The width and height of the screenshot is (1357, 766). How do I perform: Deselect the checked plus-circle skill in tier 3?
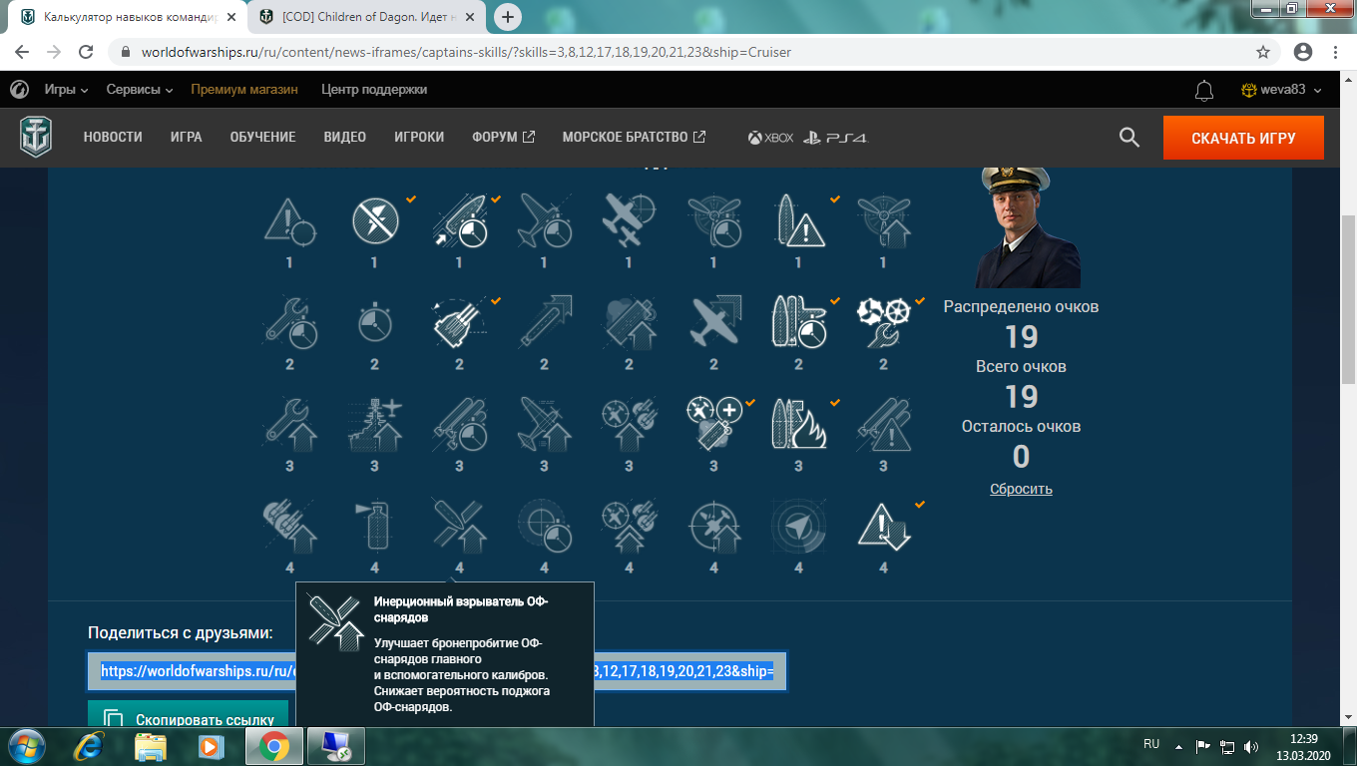tap(713, 424)
